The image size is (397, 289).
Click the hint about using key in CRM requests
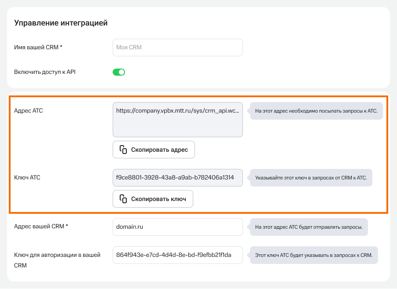[x=311, y=178]
